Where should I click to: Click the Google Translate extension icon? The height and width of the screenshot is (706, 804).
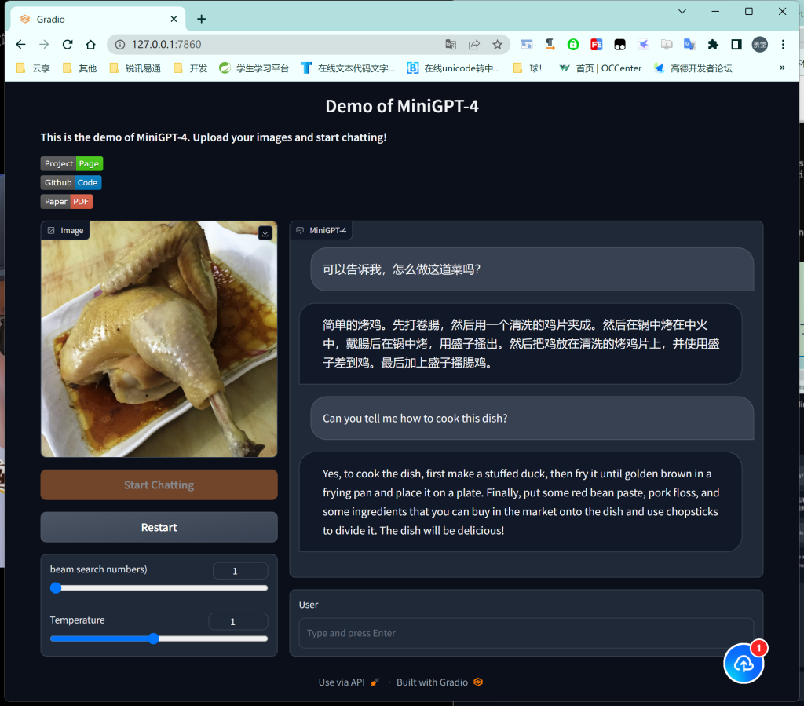click(689, 45)
